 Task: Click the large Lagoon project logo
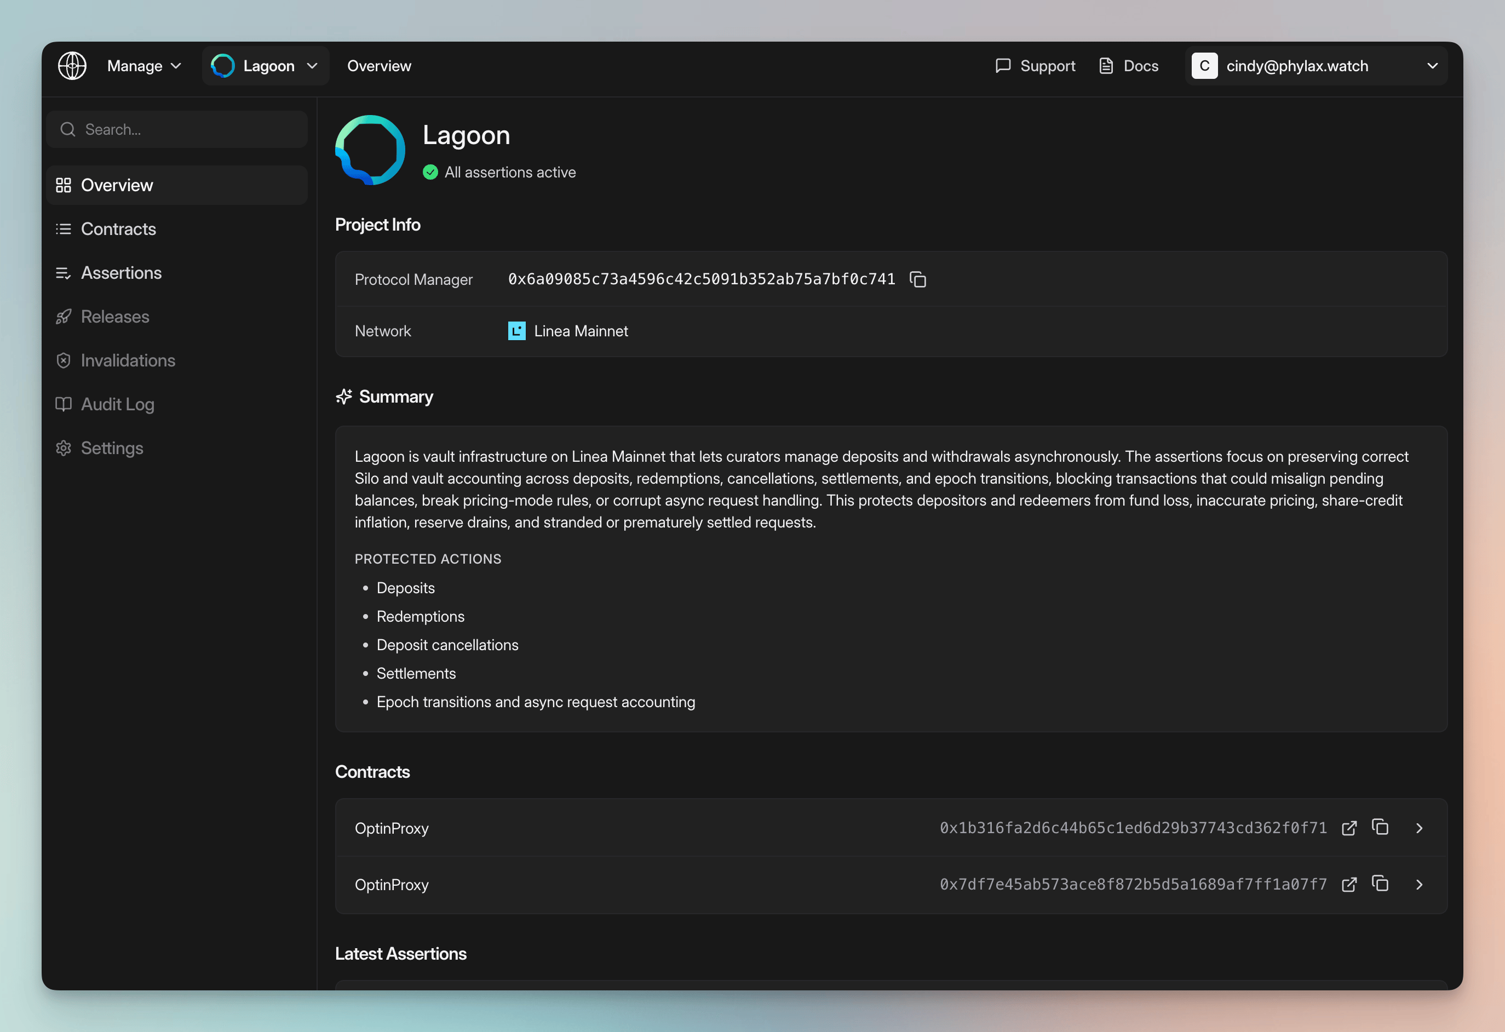pyautogui.click(x=370, y=150)
